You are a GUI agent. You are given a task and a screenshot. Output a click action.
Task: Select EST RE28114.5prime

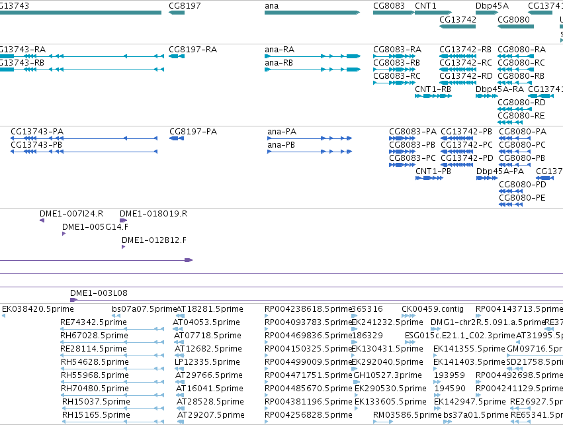(112, 355)
